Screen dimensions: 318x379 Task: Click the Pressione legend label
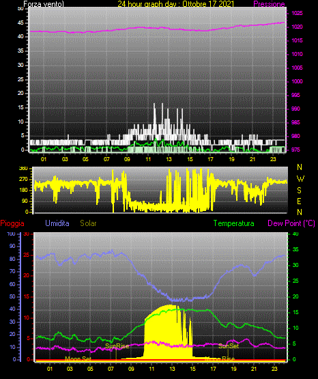pos(269,4)
